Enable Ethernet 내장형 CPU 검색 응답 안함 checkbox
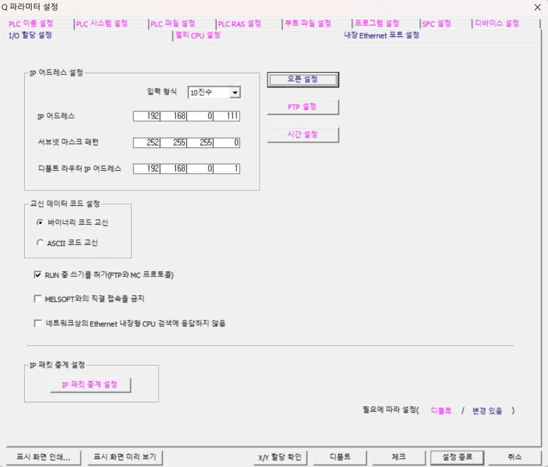The image size is (548, 467). click(x=38, y=323)
